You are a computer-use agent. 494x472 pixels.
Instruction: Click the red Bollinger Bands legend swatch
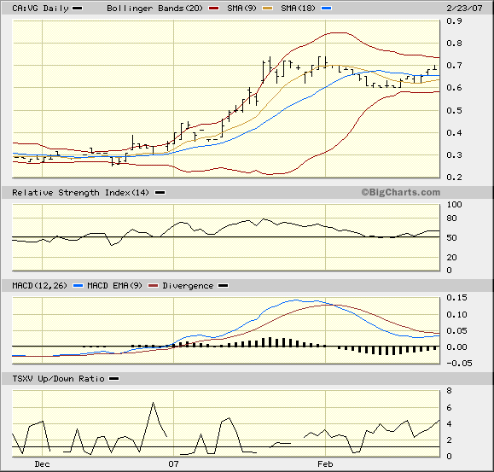pyautogui.click(x=214, y=9)
